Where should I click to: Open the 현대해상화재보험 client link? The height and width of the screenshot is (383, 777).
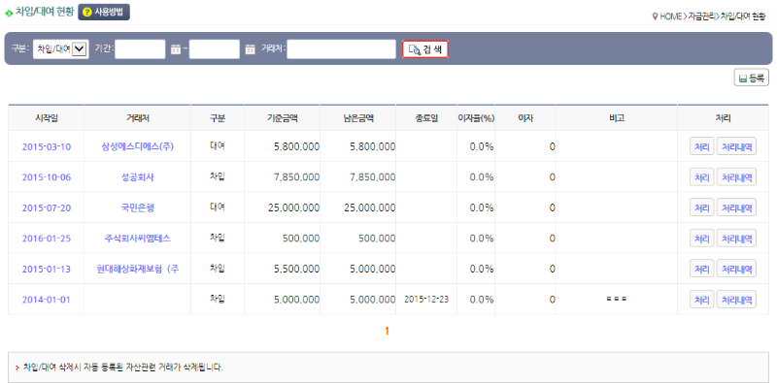point(138,269)
